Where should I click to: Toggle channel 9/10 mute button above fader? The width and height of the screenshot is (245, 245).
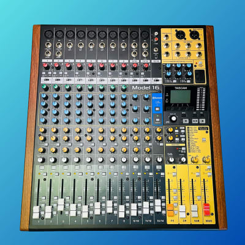(x=135, y=168)
